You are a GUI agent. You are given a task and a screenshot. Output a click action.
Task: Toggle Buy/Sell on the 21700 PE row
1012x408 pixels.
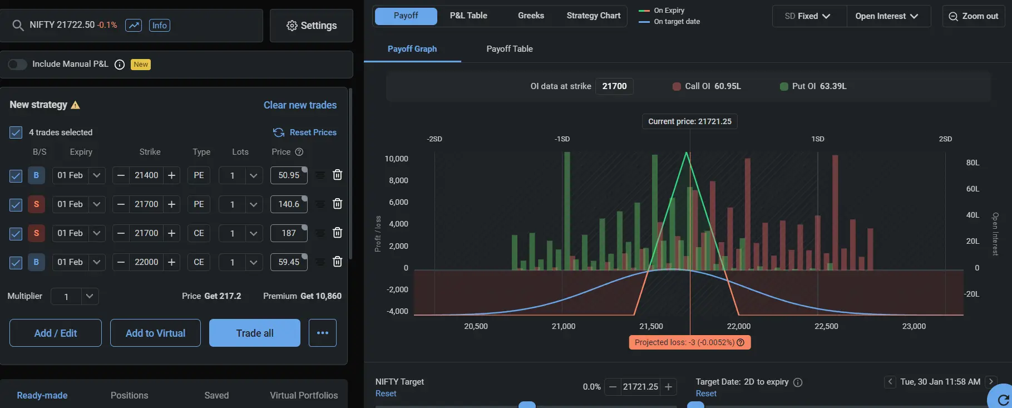pyautogui.click(x=36, y=204)
